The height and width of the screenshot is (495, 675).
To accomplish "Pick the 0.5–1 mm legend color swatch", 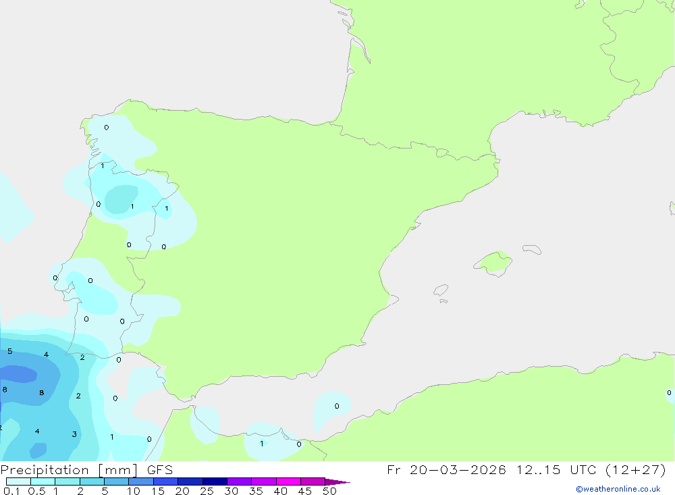I will [43, 481].
